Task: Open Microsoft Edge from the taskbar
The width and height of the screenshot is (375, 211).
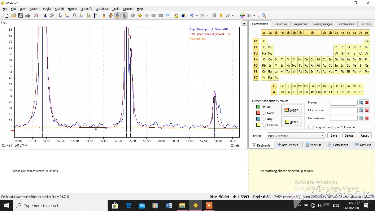Action: point(129,206)
